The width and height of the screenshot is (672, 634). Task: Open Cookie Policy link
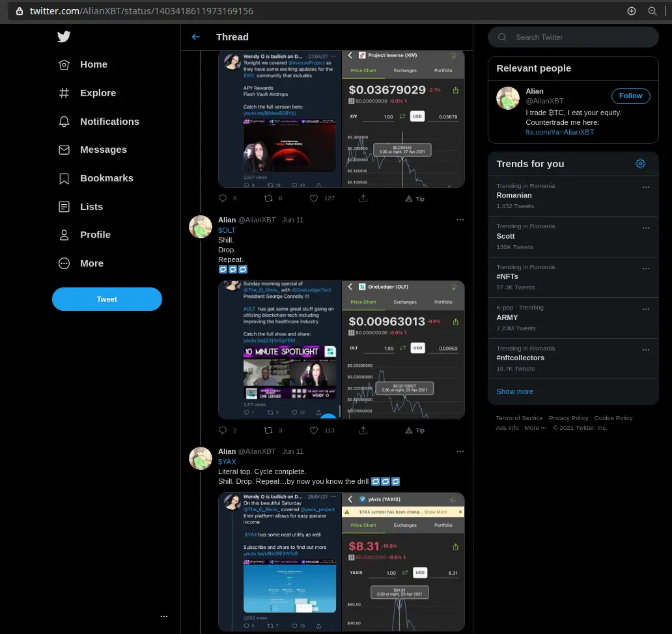tap(613, 418)
